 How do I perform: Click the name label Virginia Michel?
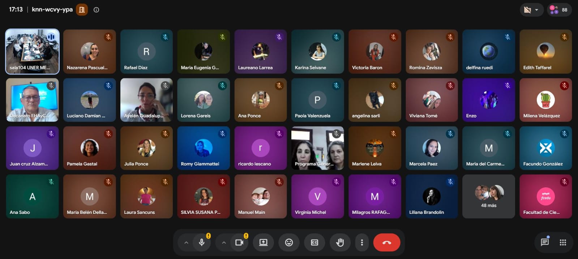pos(311,212)
